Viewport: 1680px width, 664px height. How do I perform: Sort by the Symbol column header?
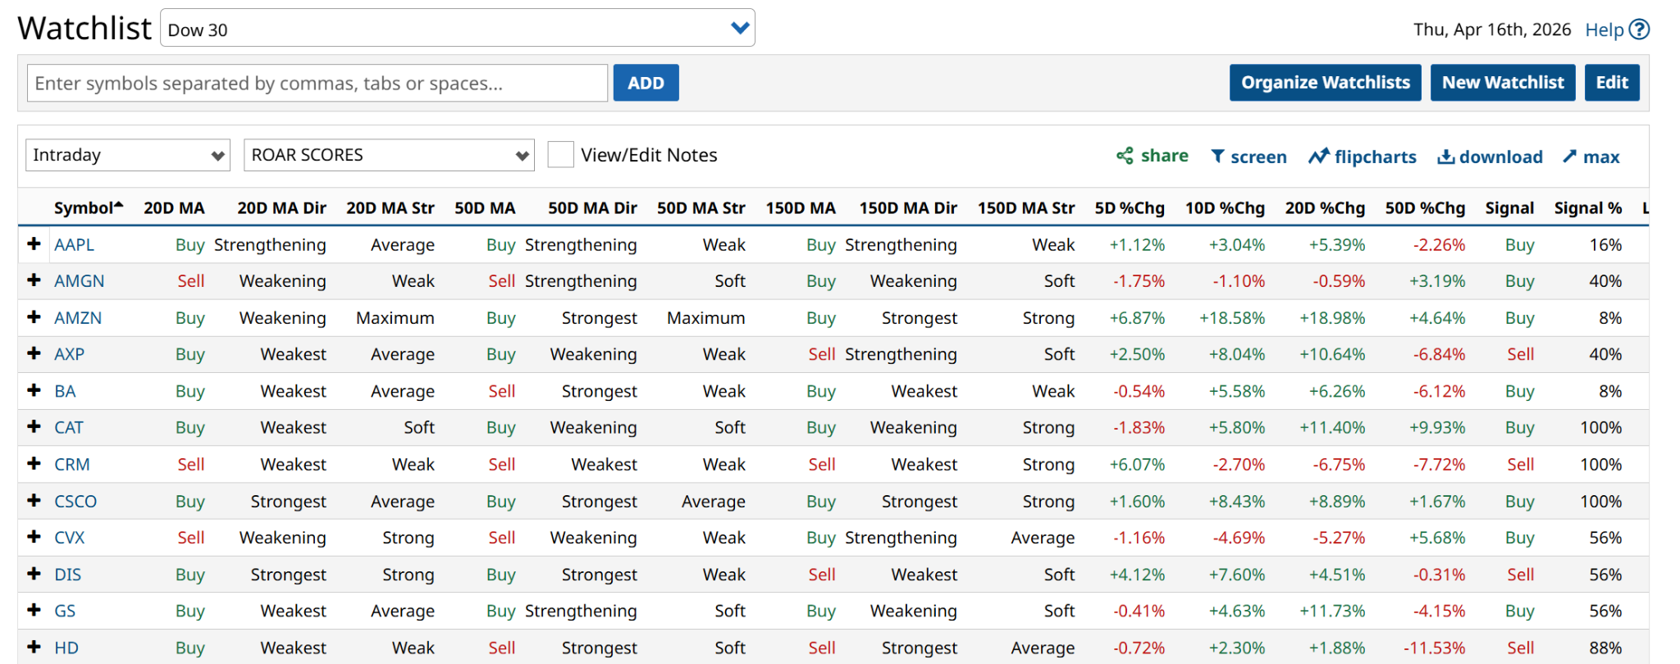pyautogui.click(x=84, y=208)
